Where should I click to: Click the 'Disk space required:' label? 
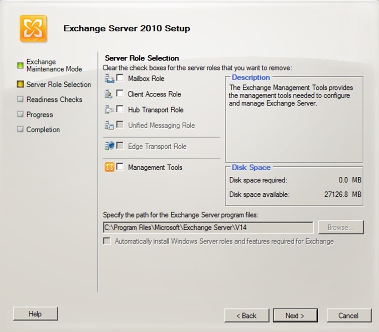click(x=258, y=180)
